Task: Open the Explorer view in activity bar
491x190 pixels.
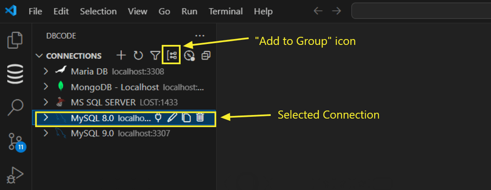Action: tap(15, 40)
